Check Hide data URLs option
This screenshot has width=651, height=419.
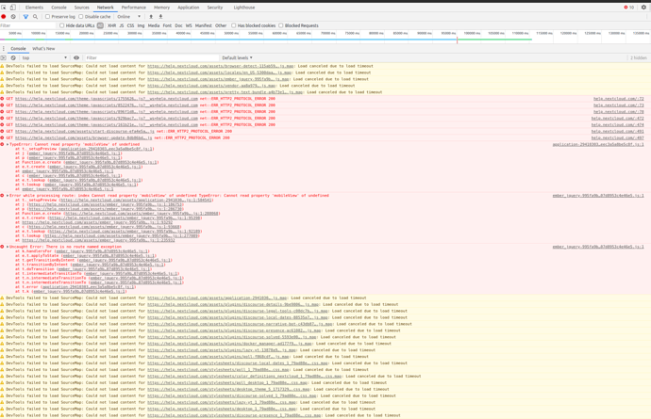coord(62,25)
